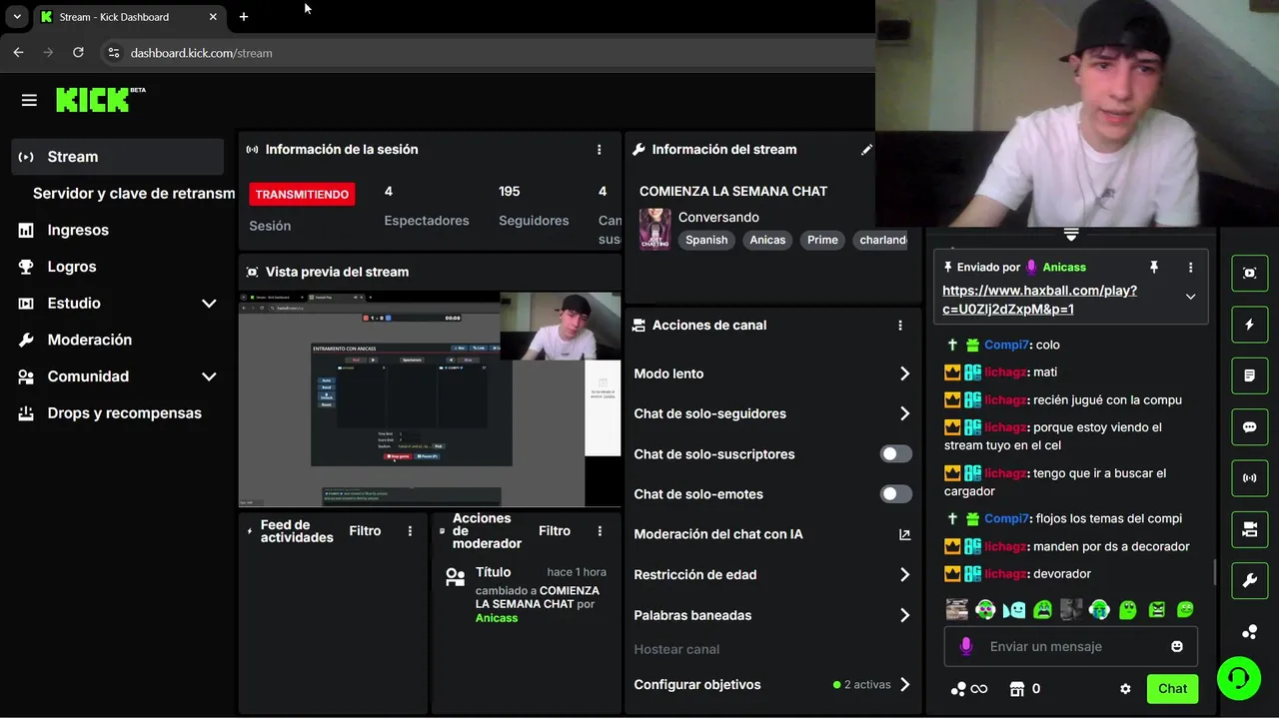Open the green headset support button

[x=1239, y=678]
